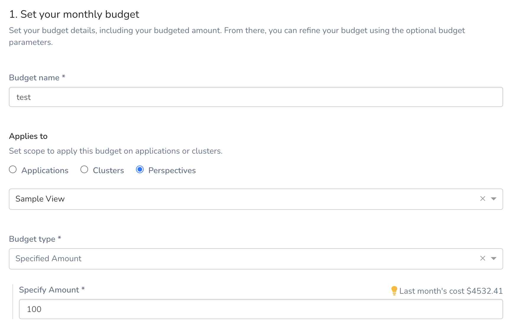This screenshot has width=512, height=328.
Task: Click the Clusters label
Action: coord(108,171)
